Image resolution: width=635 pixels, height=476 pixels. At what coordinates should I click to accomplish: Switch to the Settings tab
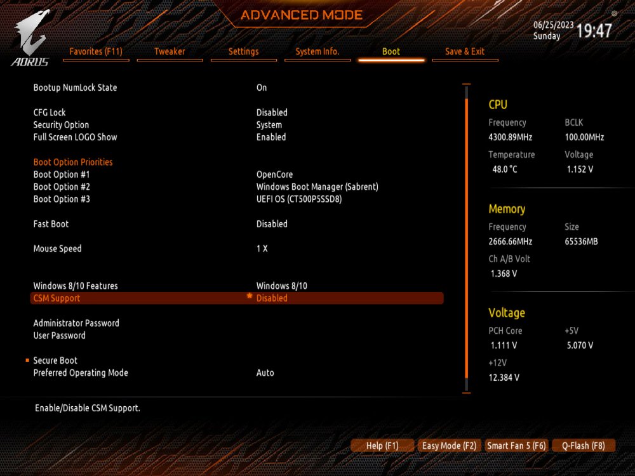point(243,52)
